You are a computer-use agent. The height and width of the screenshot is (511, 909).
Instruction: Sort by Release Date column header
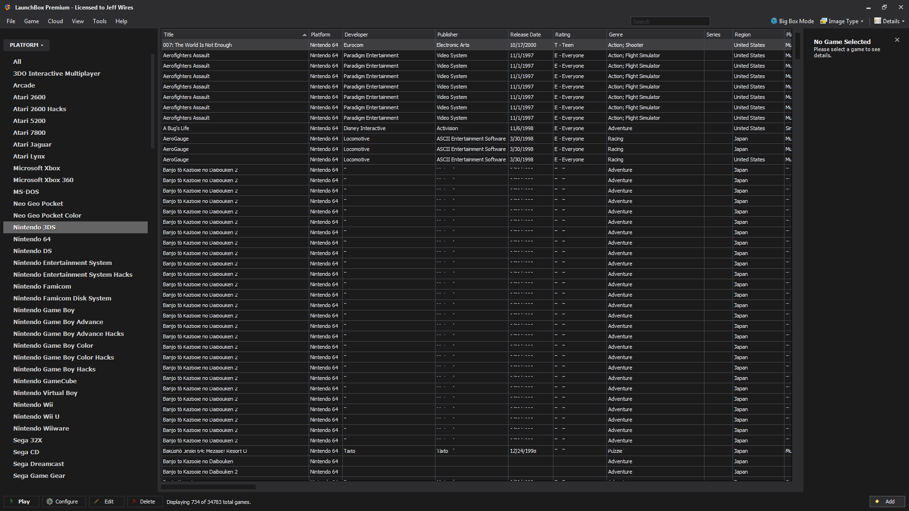(x=530, y=35)
